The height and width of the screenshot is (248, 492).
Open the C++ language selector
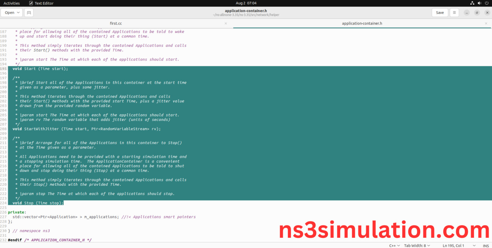click(x=394, y=245)
